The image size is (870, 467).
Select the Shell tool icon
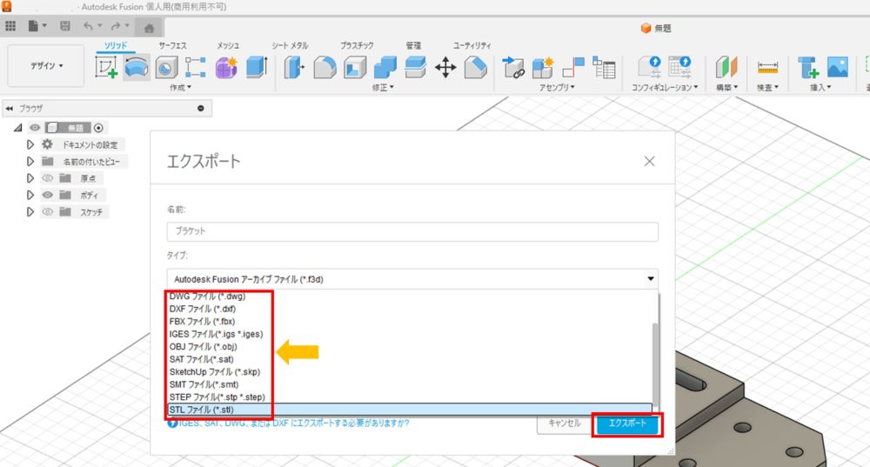[x=355, y=68]
